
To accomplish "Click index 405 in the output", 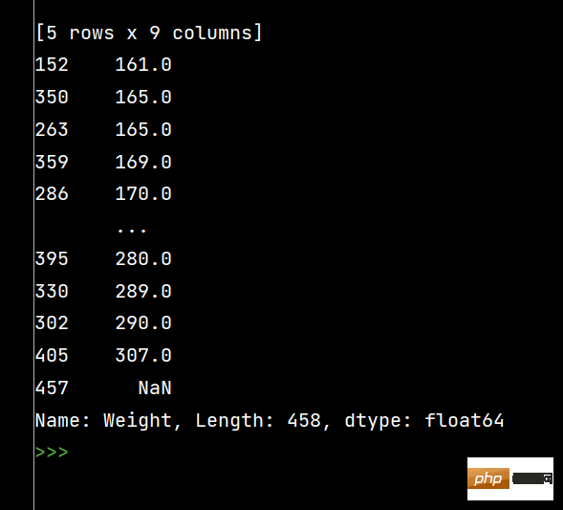I will 52,356.
